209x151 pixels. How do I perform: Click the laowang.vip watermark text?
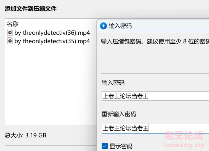click(184, 145)
